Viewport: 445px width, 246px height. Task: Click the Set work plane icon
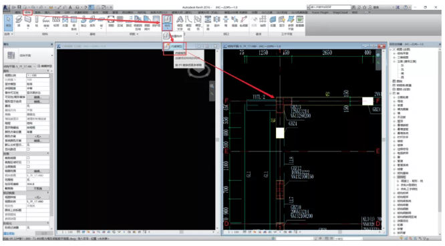click(273, 21)
